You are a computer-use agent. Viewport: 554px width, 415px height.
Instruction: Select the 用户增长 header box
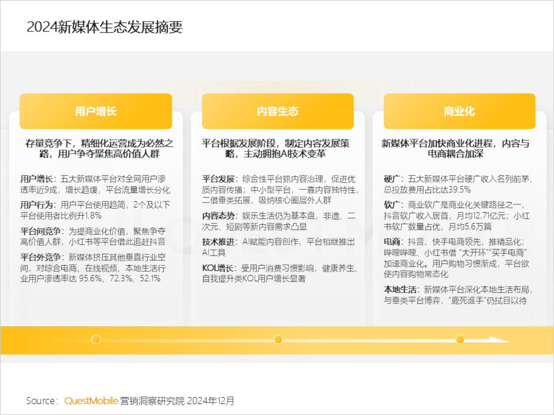point(96,111)
